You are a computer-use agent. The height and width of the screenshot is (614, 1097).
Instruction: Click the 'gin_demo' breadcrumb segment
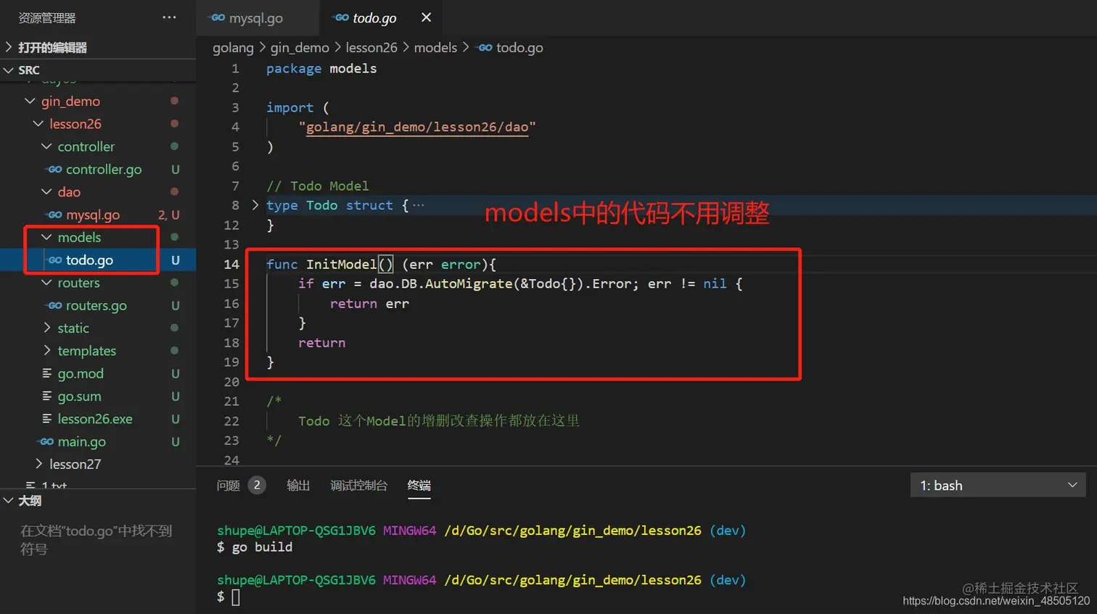click(300, 48)
